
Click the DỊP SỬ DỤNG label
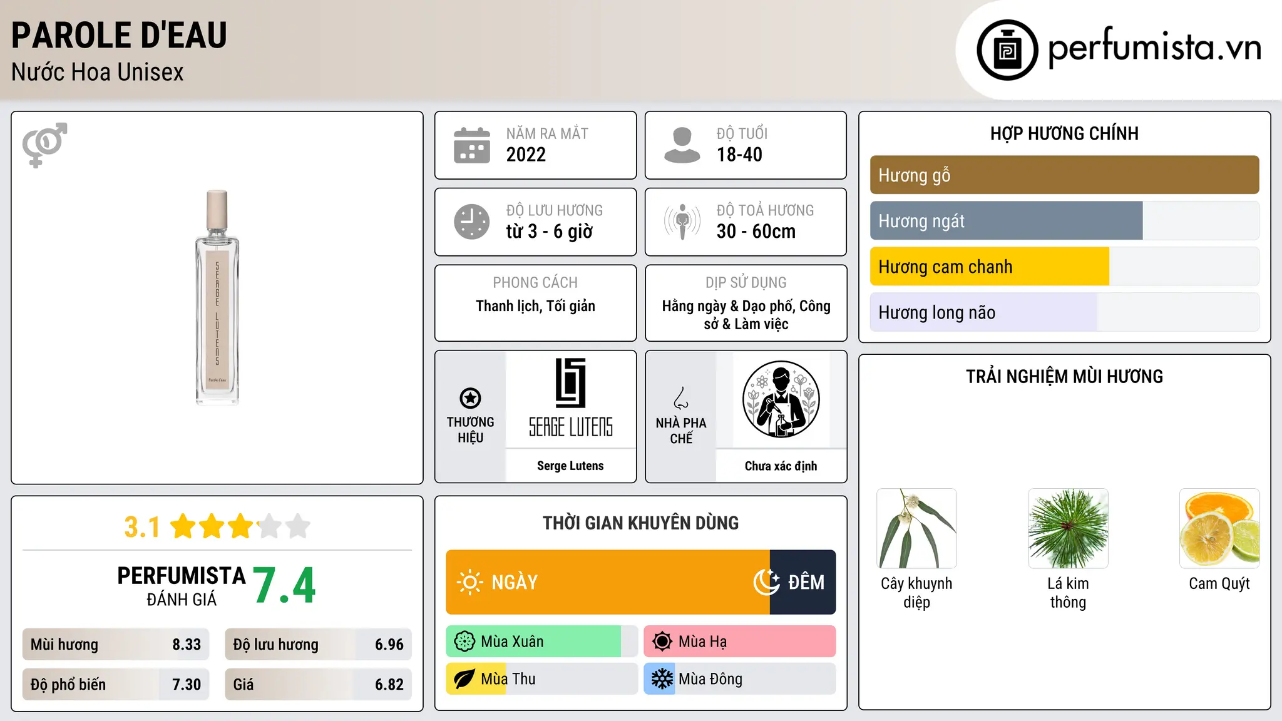click(746, 282)
